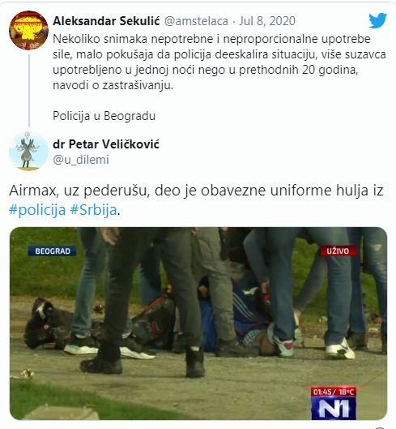Click the thread line connecting the tweets

pos(29,90)
